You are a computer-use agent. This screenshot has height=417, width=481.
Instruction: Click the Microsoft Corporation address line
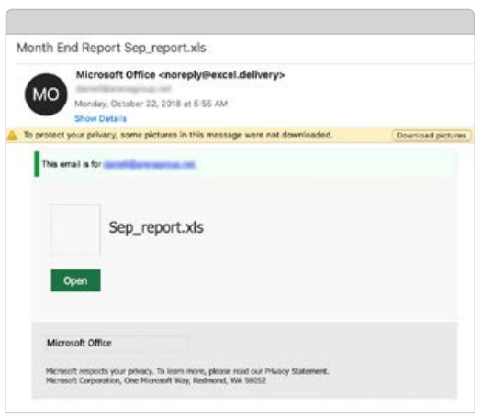click(156, 380)
